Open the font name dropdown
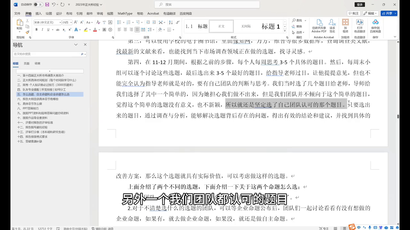The image size is (410, 230). (x=60, y=22)
